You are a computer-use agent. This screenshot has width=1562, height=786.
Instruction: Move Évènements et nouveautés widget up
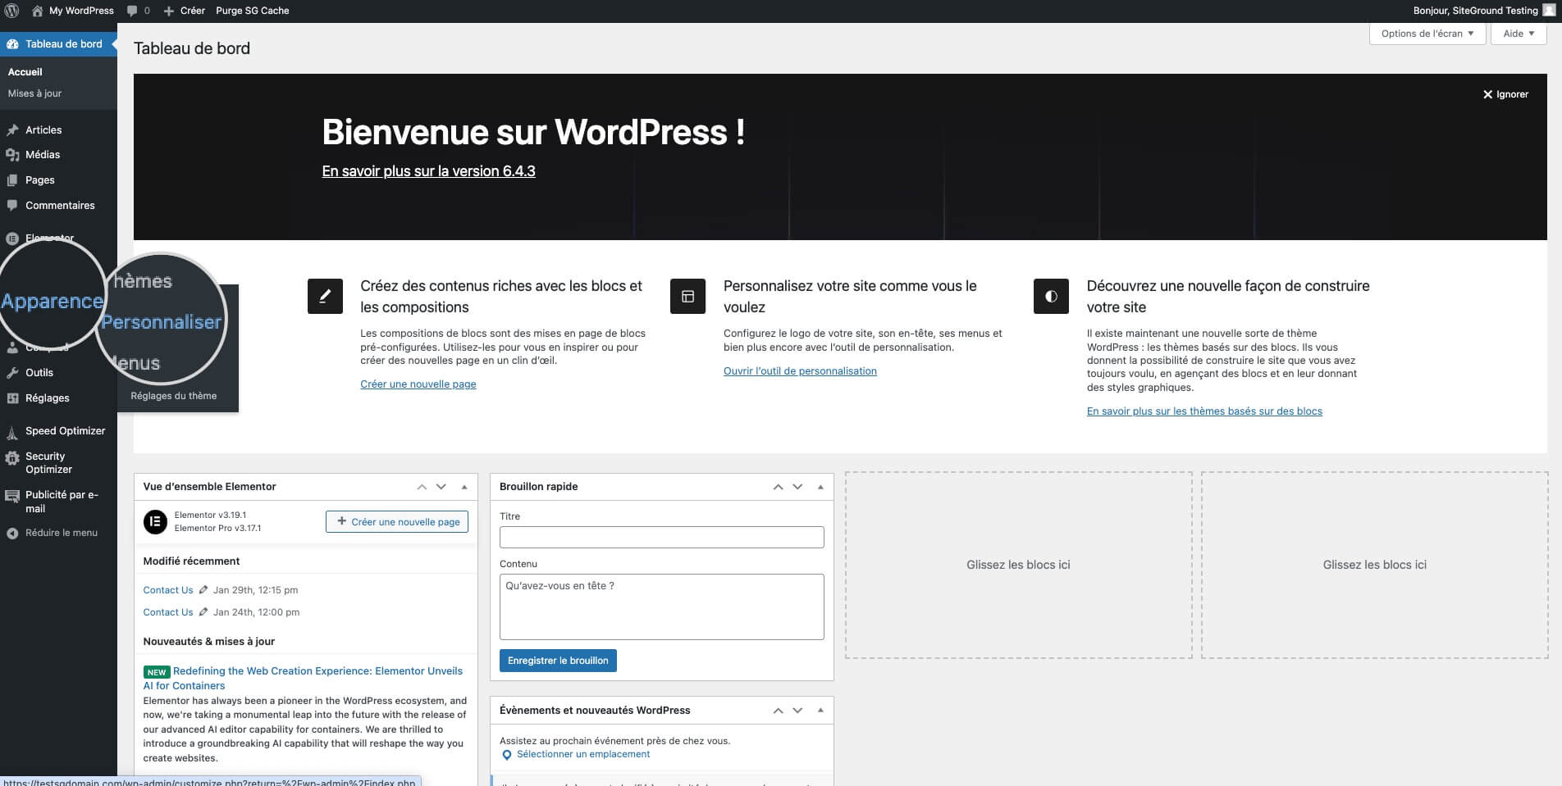[x=778, y=711]
